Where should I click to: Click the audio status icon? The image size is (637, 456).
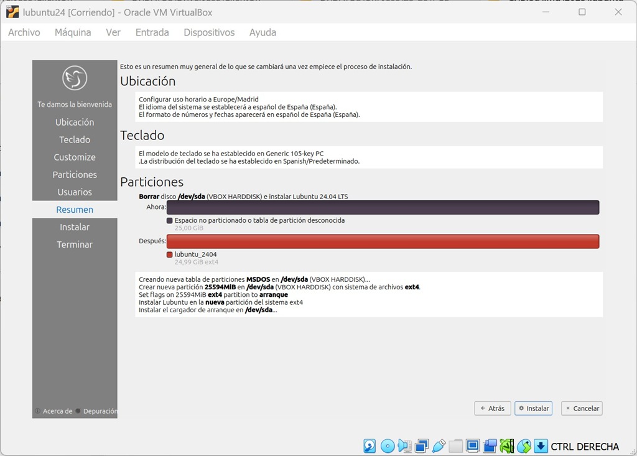(404, 446)
